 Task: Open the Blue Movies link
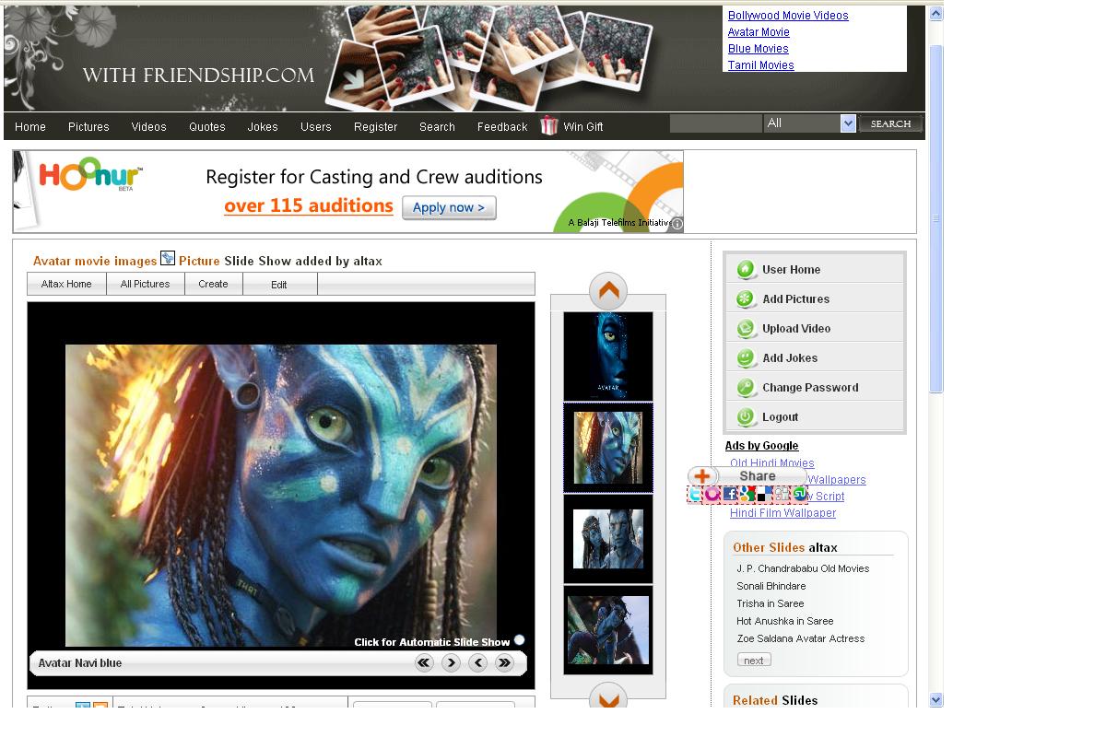[759, 49]
